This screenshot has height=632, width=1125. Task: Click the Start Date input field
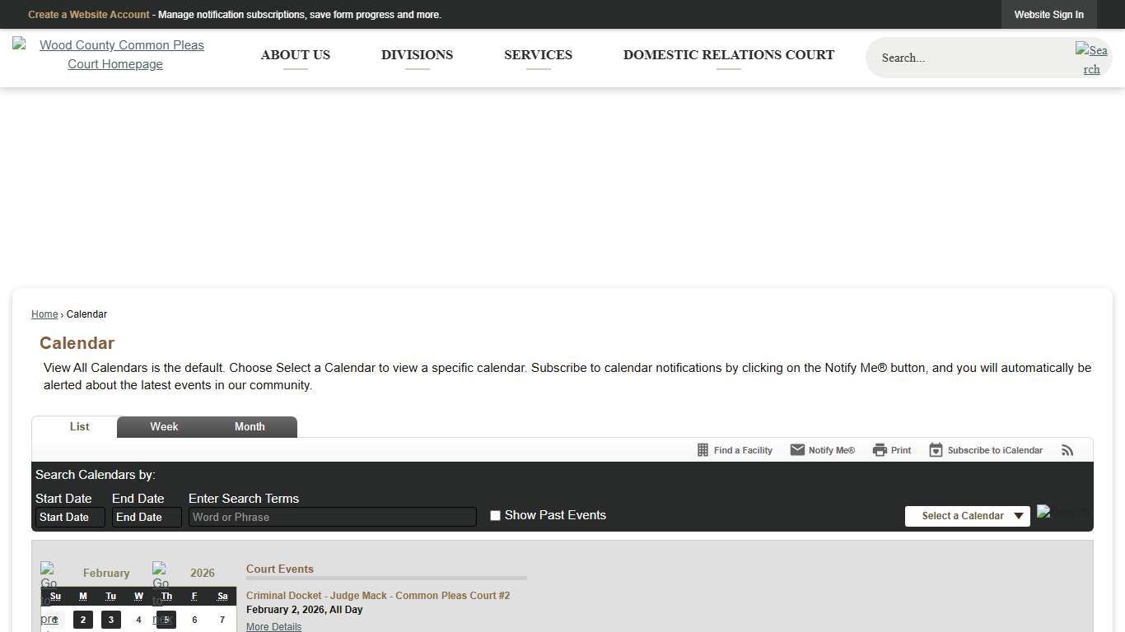pos(70,518)
